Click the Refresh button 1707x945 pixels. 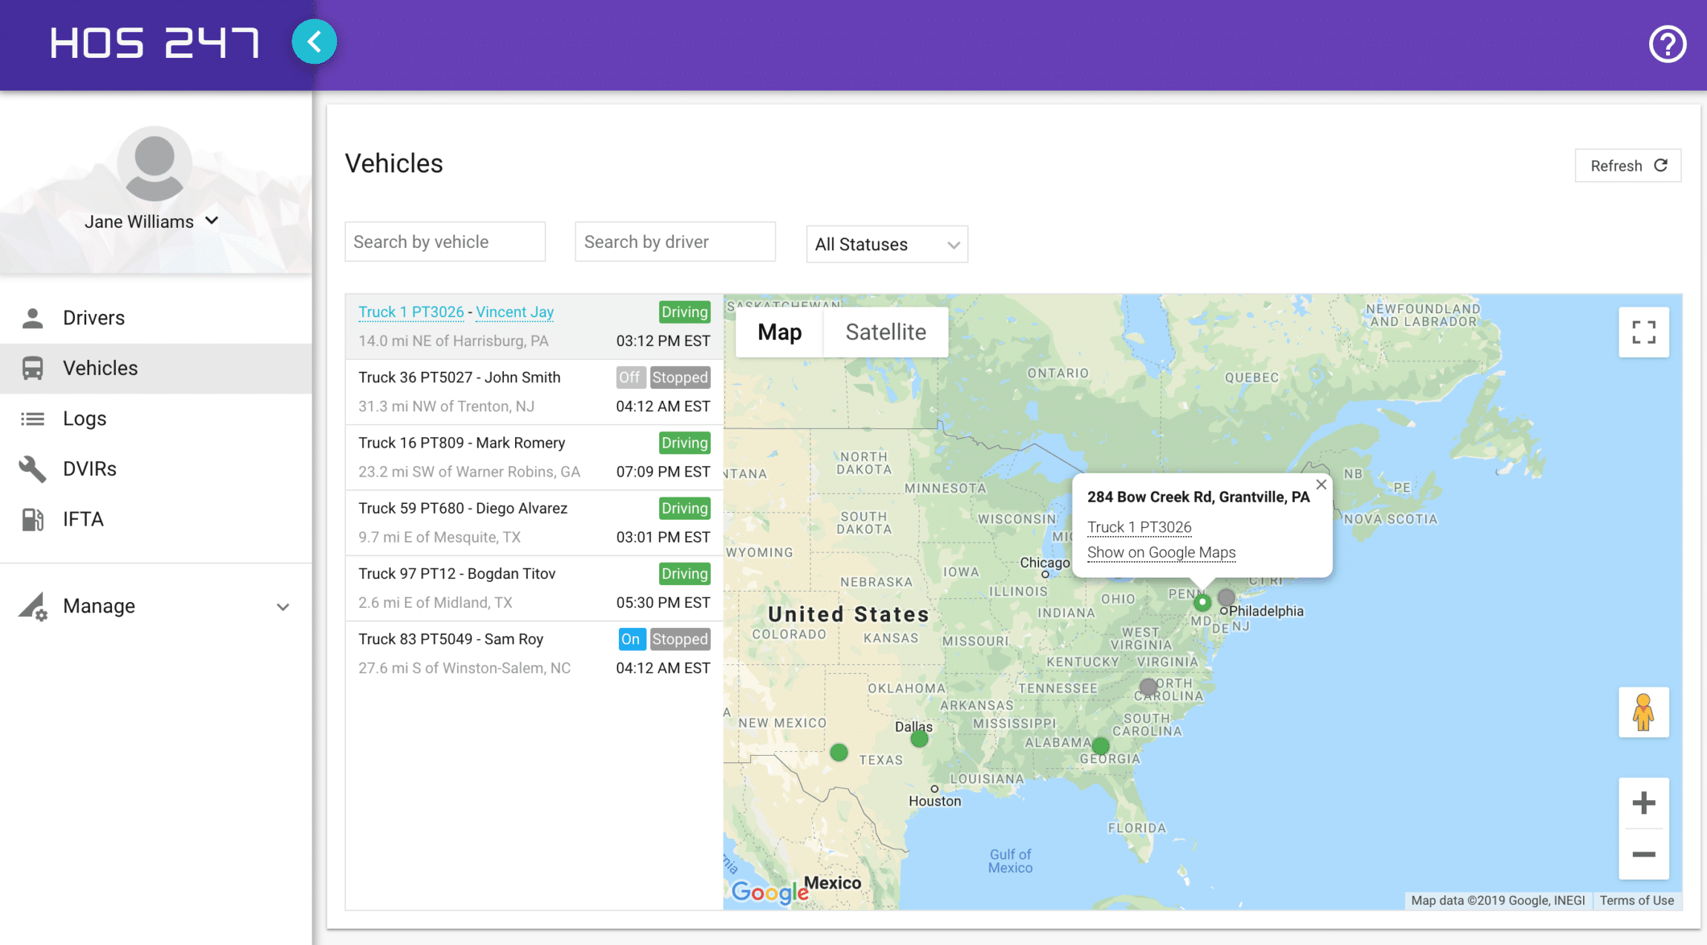pyautogui.click(x=1628, y=166)
